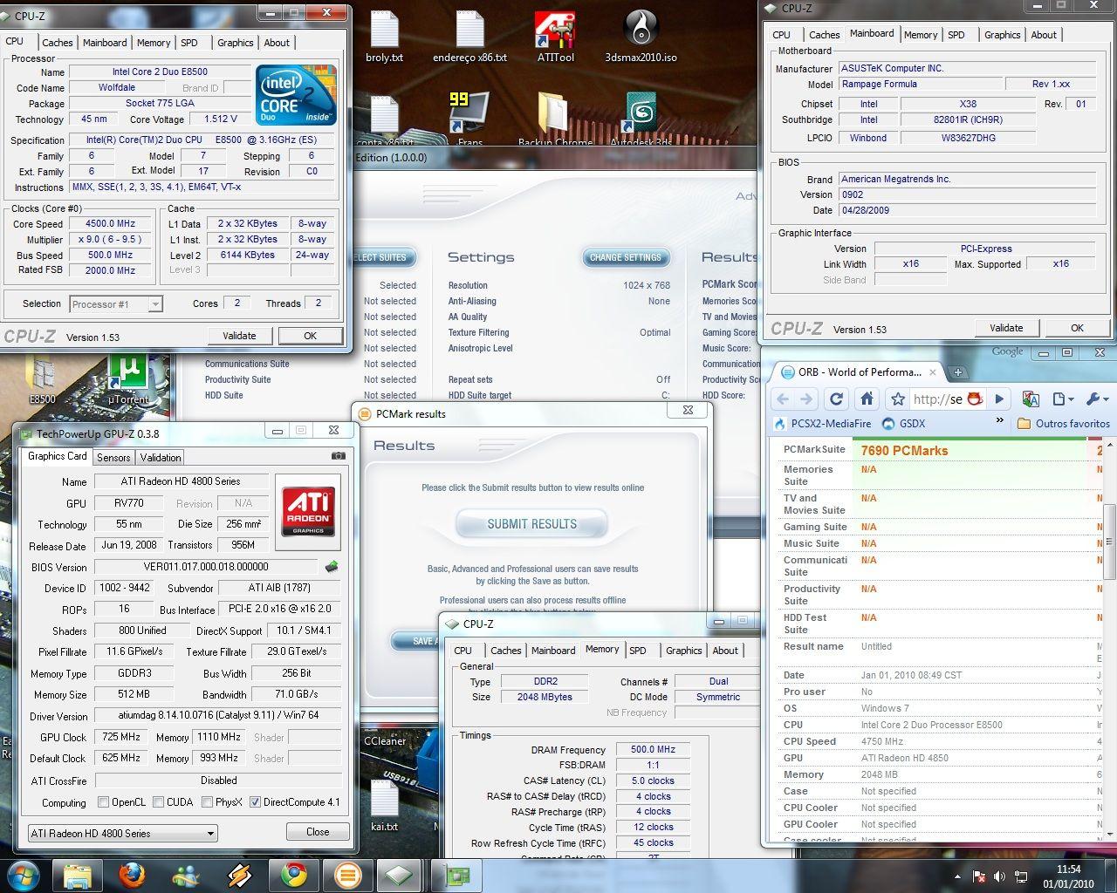Switch to SPD tab in bottom CPU-Z window
Image resolution: width=1117 pixels, height=893 pixels.
[x=638, y=651]
